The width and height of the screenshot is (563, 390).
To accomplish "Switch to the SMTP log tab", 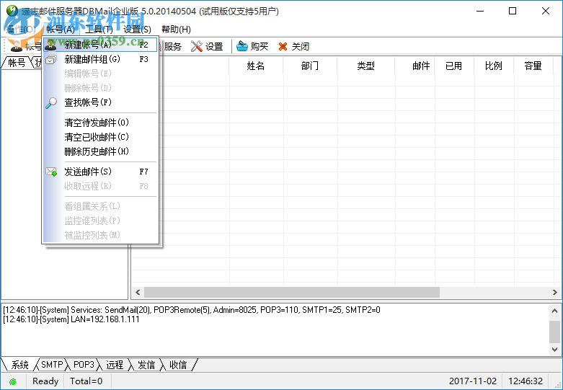I will click(x=52, y=365).
